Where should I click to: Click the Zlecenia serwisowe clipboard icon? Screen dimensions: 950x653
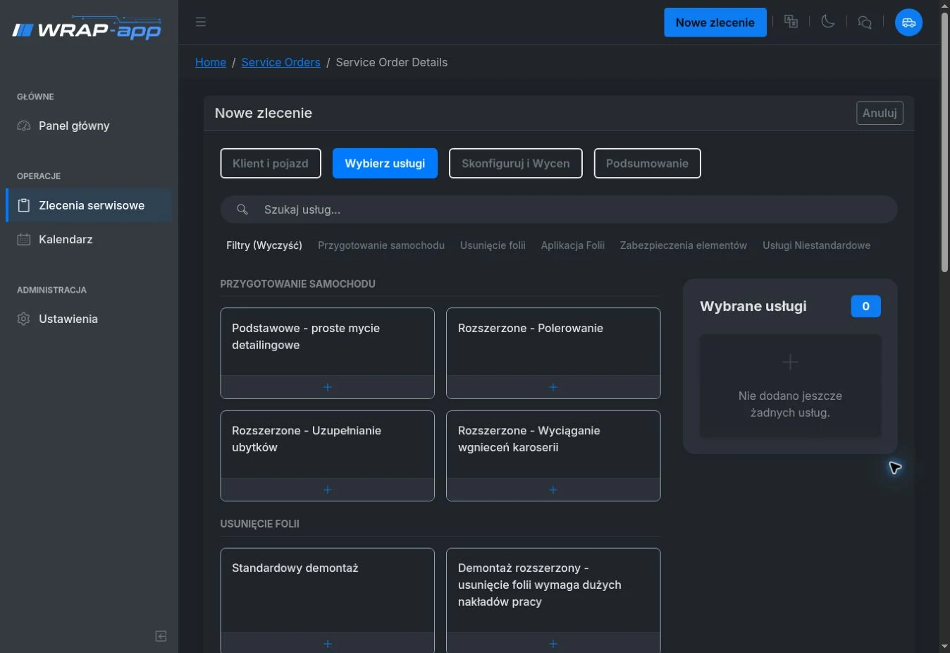pyautogui.click(x=24, y=205)
